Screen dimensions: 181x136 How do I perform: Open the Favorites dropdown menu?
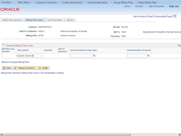(x=7, y=2)
